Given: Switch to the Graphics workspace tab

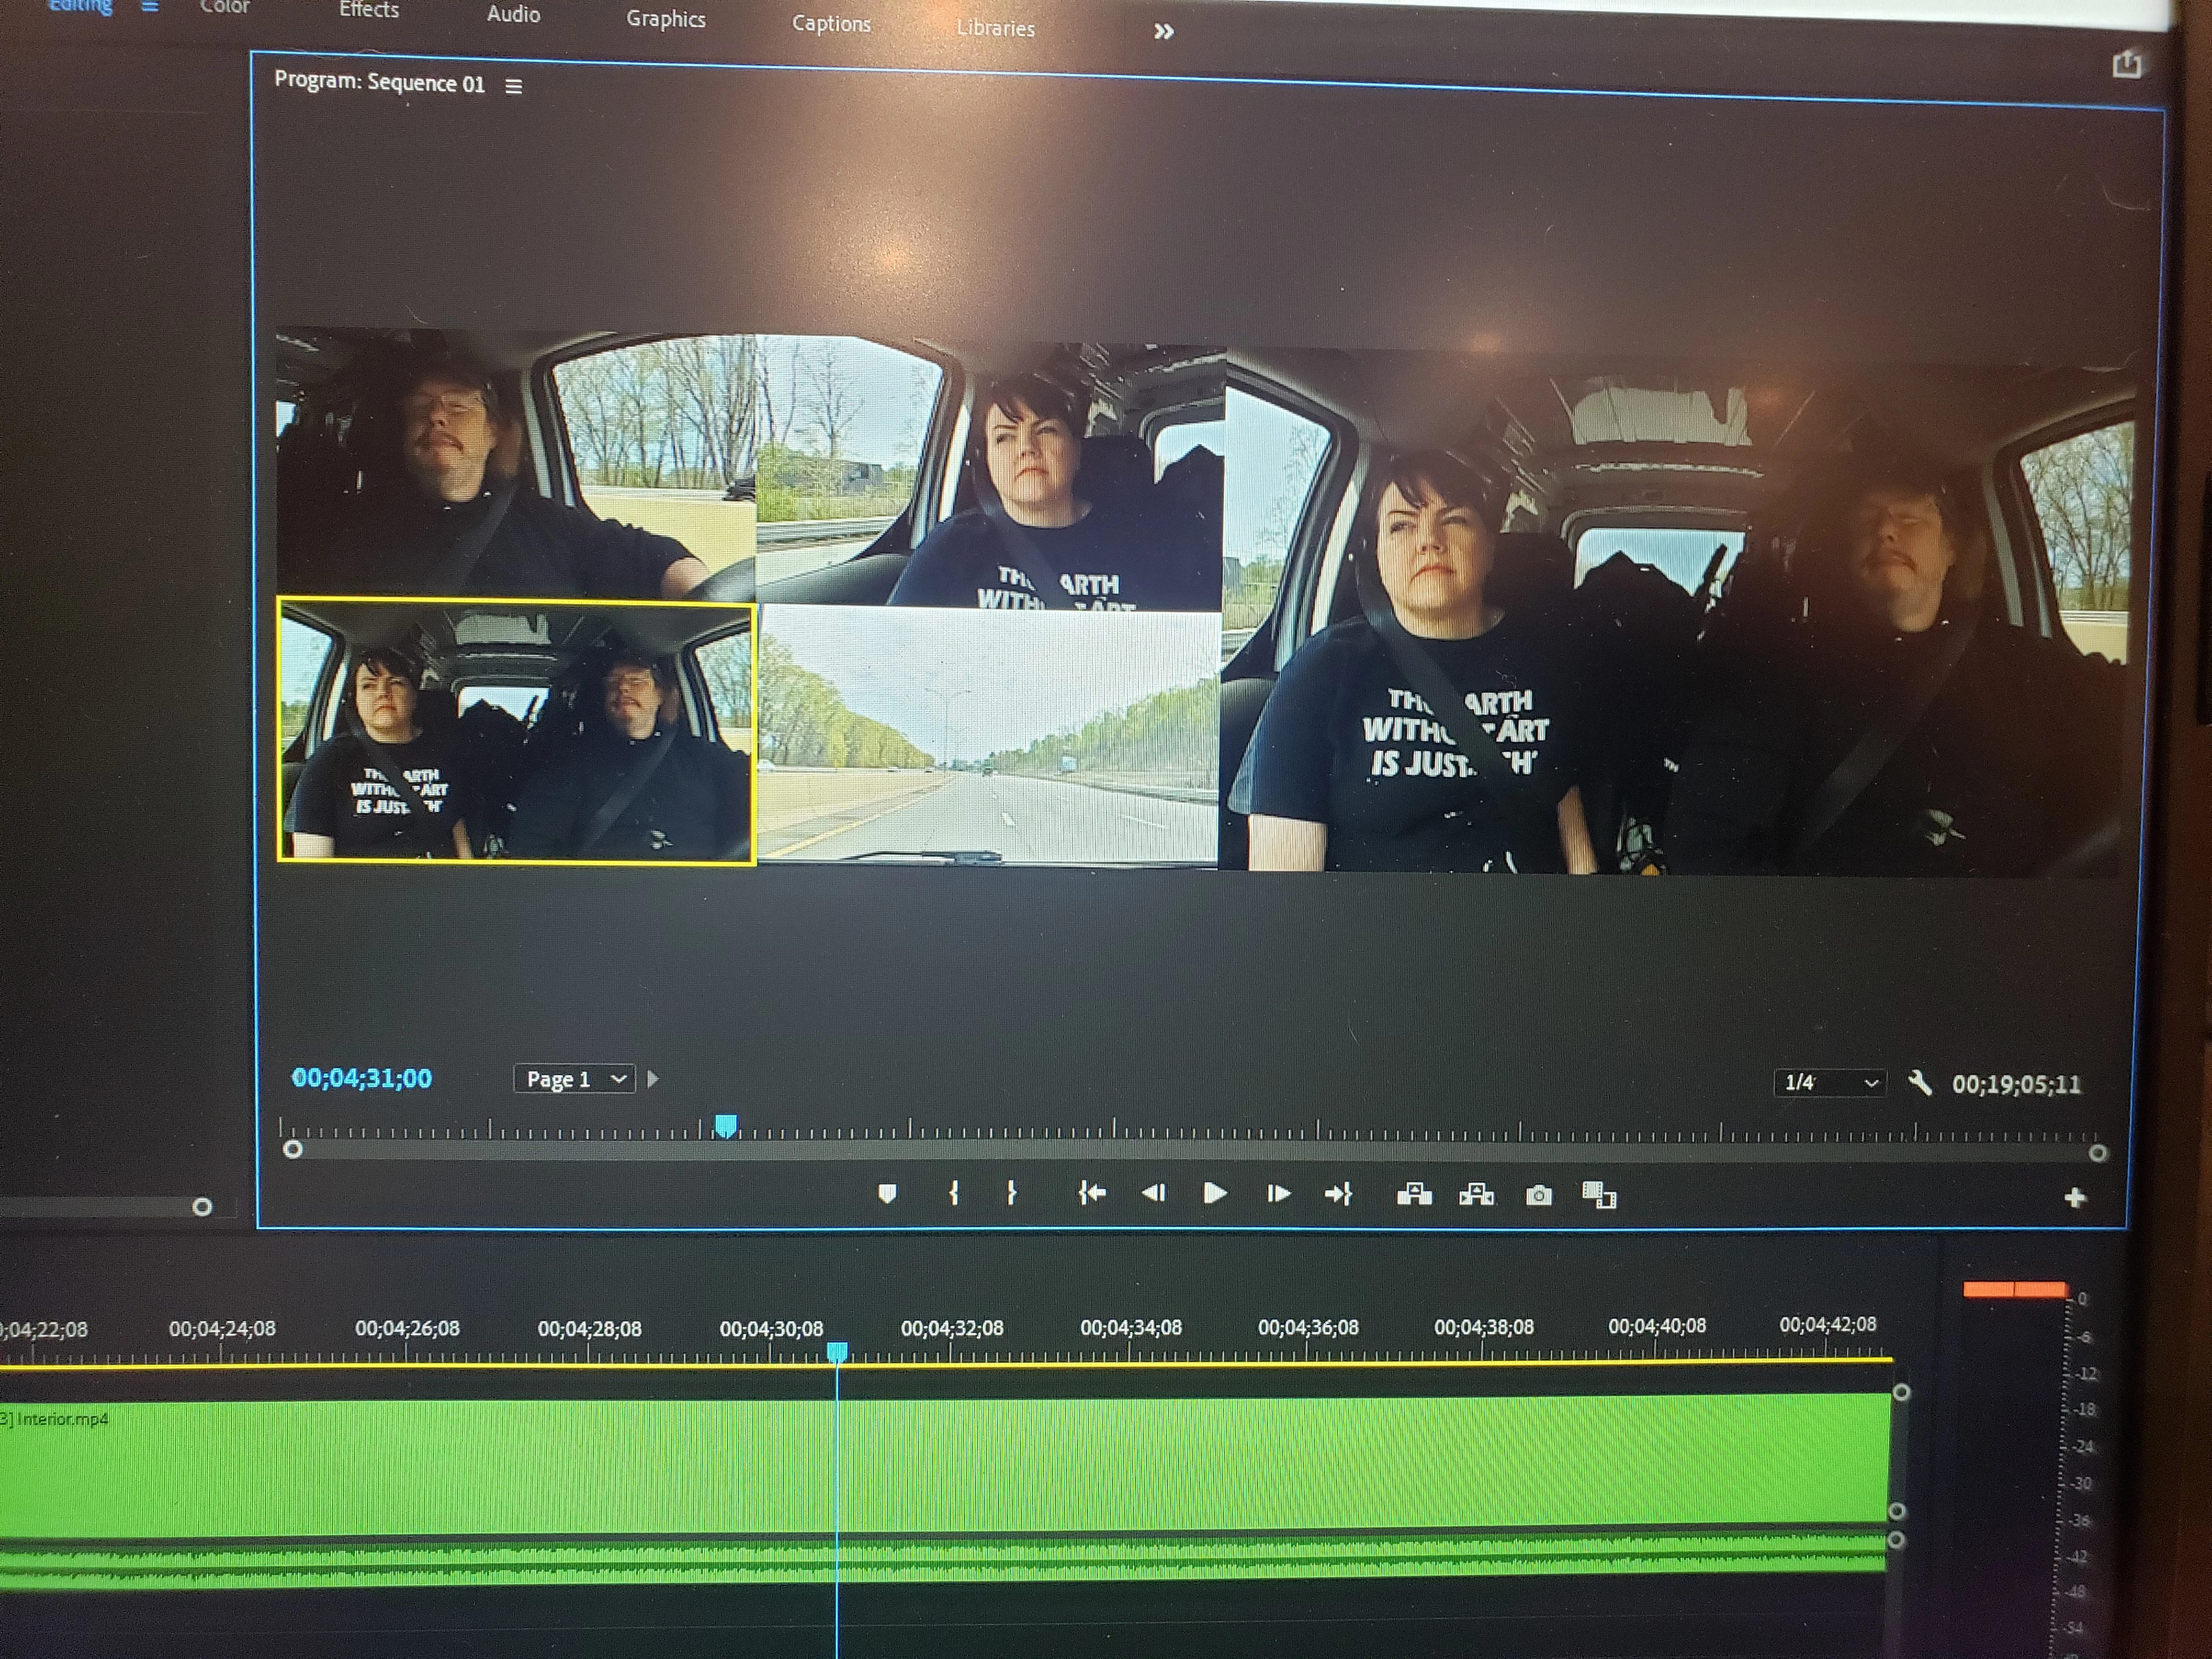Looking at the screenshot, I should tap(665, 19).
